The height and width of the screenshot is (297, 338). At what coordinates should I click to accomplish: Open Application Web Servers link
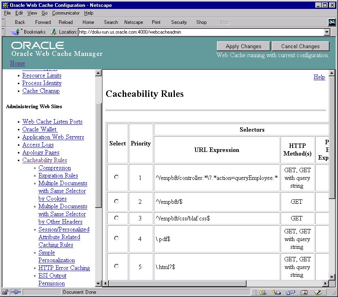53,137
